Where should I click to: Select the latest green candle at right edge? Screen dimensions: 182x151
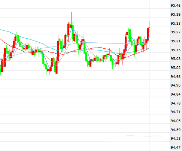point(149,27)
